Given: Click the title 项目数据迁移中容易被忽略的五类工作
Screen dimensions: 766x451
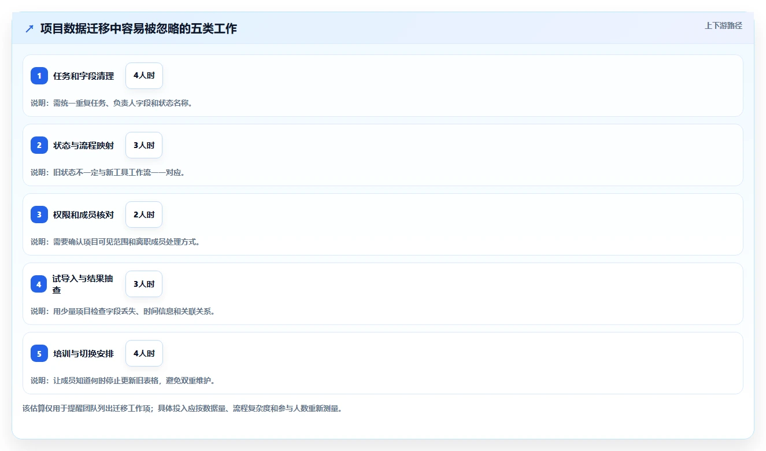Looking at the screenshot, I should [139, 28].
